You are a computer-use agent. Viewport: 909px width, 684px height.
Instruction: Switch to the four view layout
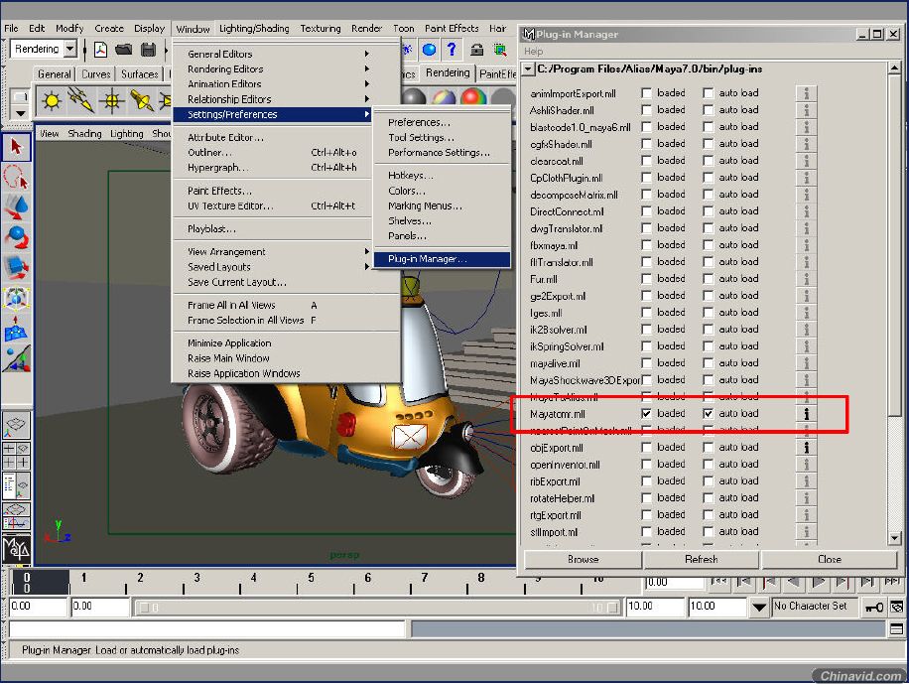tap(16, 456)
